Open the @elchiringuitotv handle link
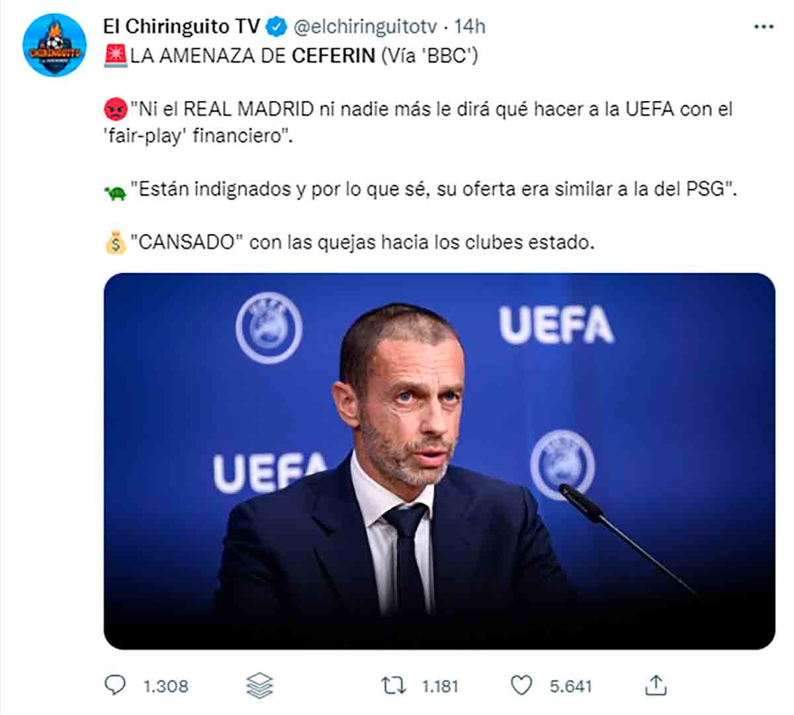This screenshot has width=794, height=715. [365, 26]
